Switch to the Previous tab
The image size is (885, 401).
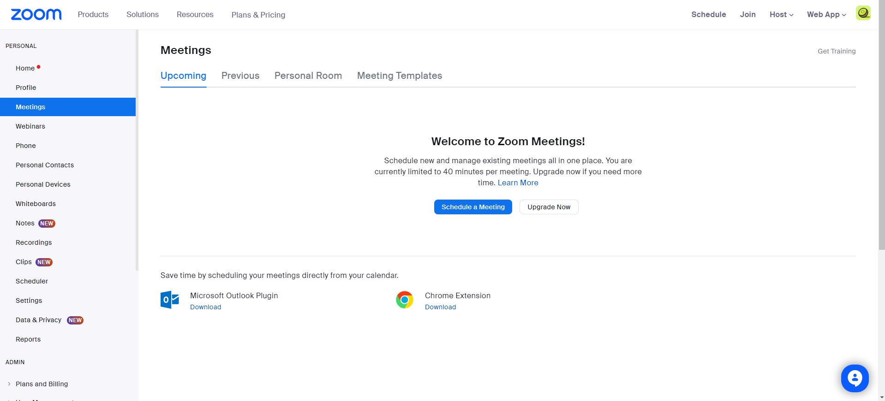(240, 76)
